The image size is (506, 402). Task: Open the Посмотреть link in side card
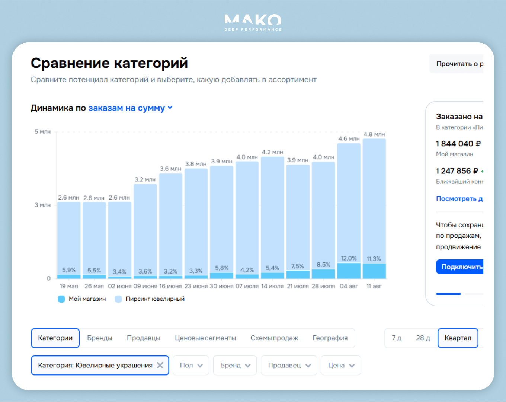[459, 198]
